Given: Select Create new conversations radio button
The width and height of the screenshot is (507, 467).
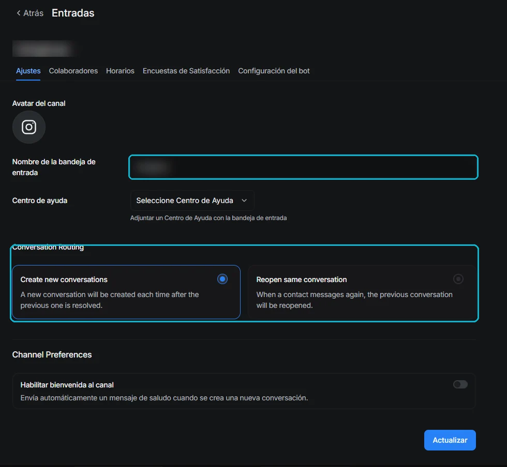Looking at the screenshot, I should [x=222, y=279].
